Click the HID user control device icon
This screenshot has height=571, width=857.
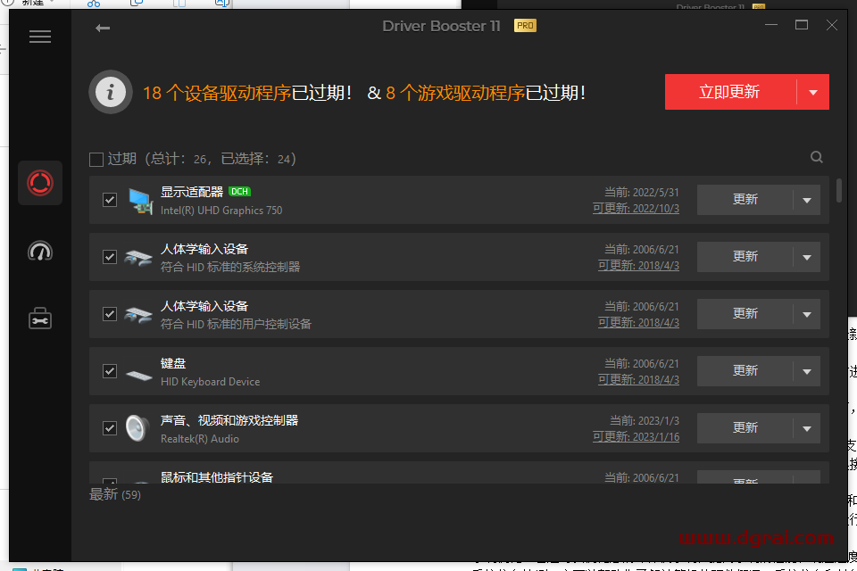[138, 315]
